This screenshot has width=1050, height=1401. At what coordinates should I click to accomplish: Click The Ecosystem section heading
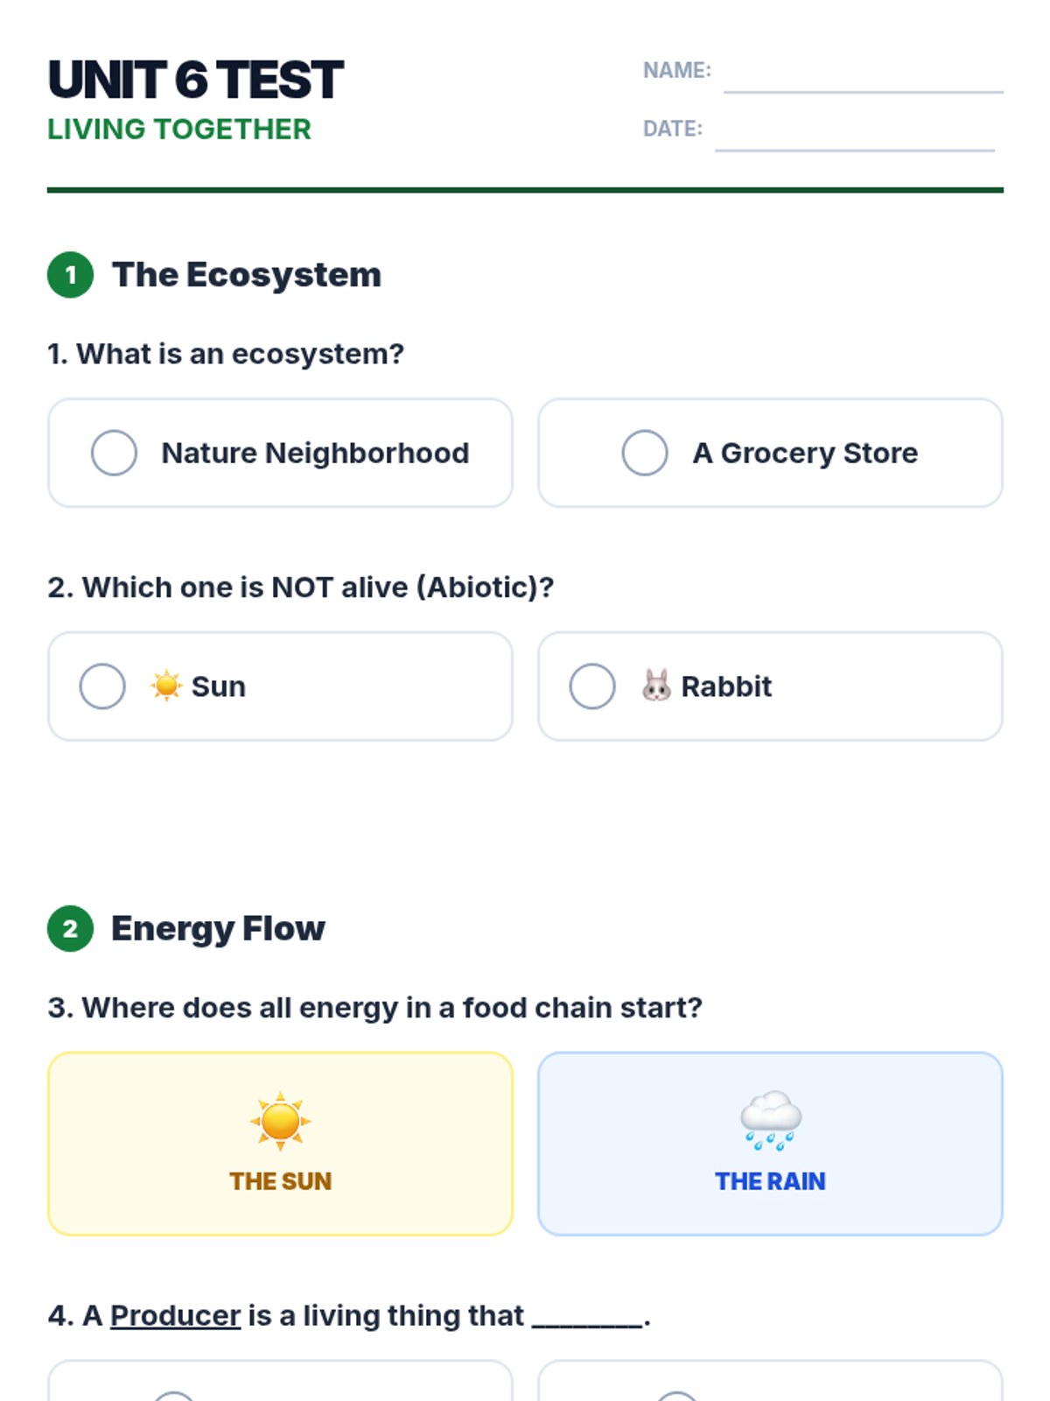pyautogui.click(x=247, y=275)
